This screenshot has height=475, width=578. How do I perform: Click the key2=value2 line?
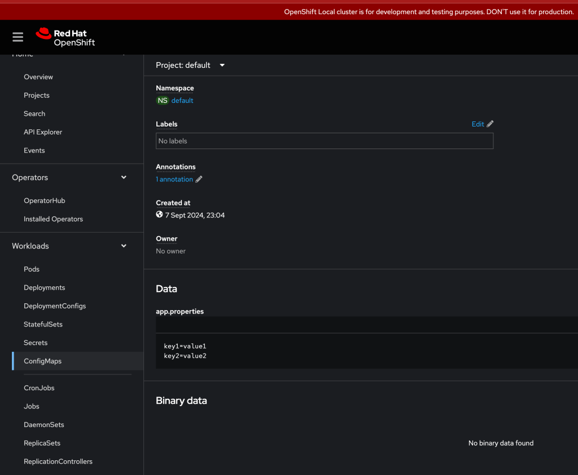(185, 356)
